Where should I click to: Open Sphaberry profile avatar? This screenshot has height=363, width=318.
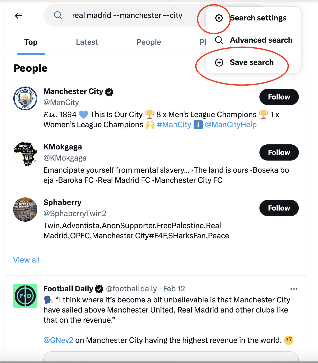click(25, 210)
